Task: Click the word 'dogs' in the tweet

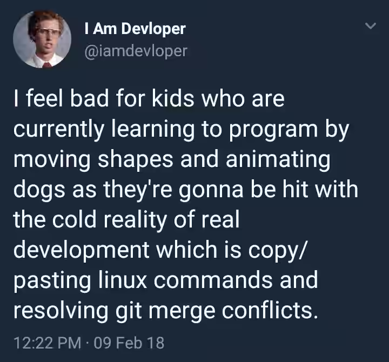Action: [39, 190]
